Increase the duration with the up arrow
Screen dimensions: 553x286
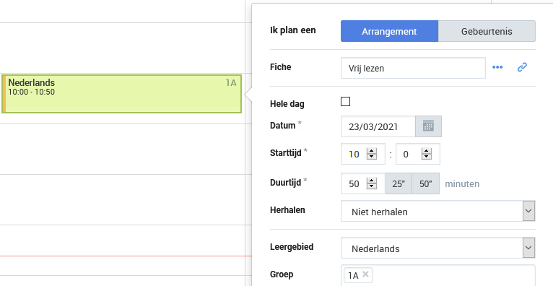click(x=372, y=181)
